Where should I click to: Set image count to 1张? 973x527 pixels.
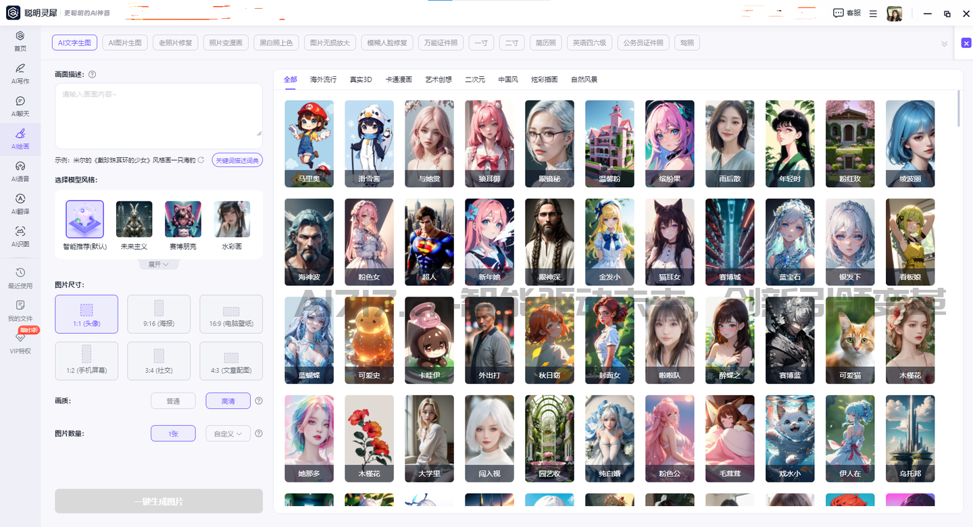173,433
